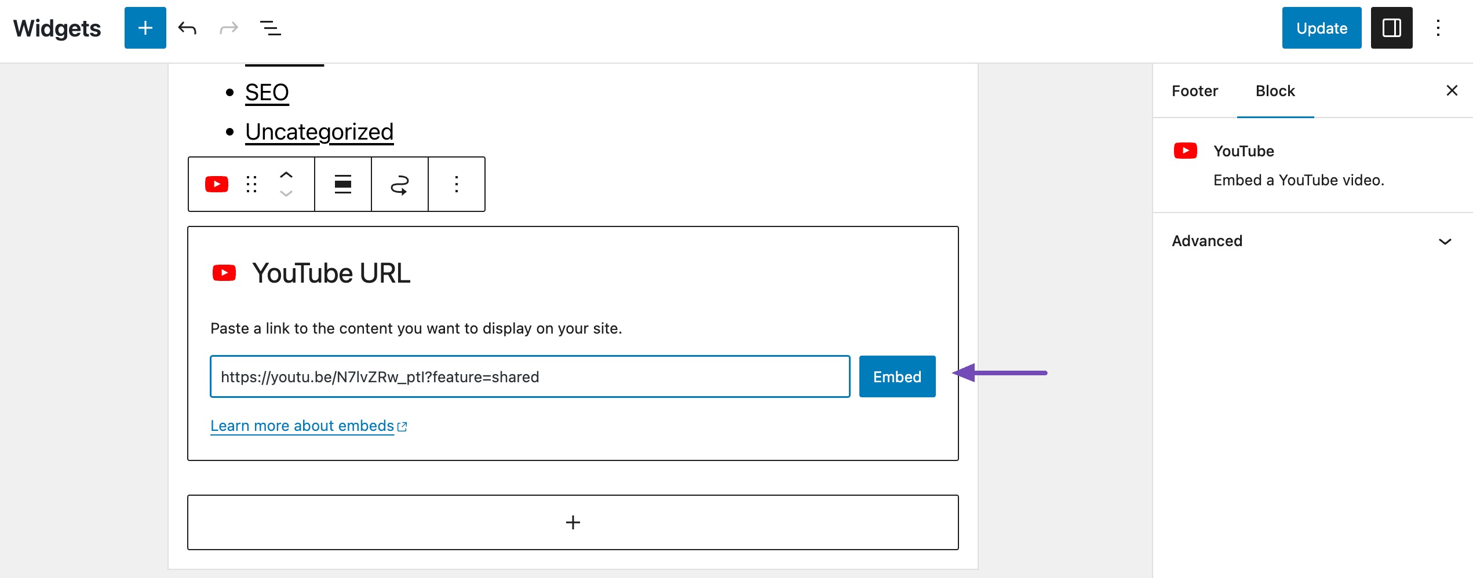The height and width of the screenshot is (578, 1473).
Task: Undo the last change
Action: point(187,28)
